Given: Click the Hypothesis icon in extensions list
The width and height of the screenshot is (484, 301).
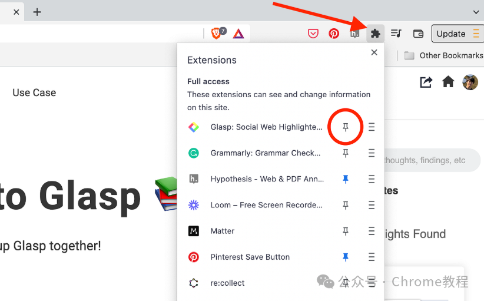Looking at the screenshot, I should [x=194, y=178].
